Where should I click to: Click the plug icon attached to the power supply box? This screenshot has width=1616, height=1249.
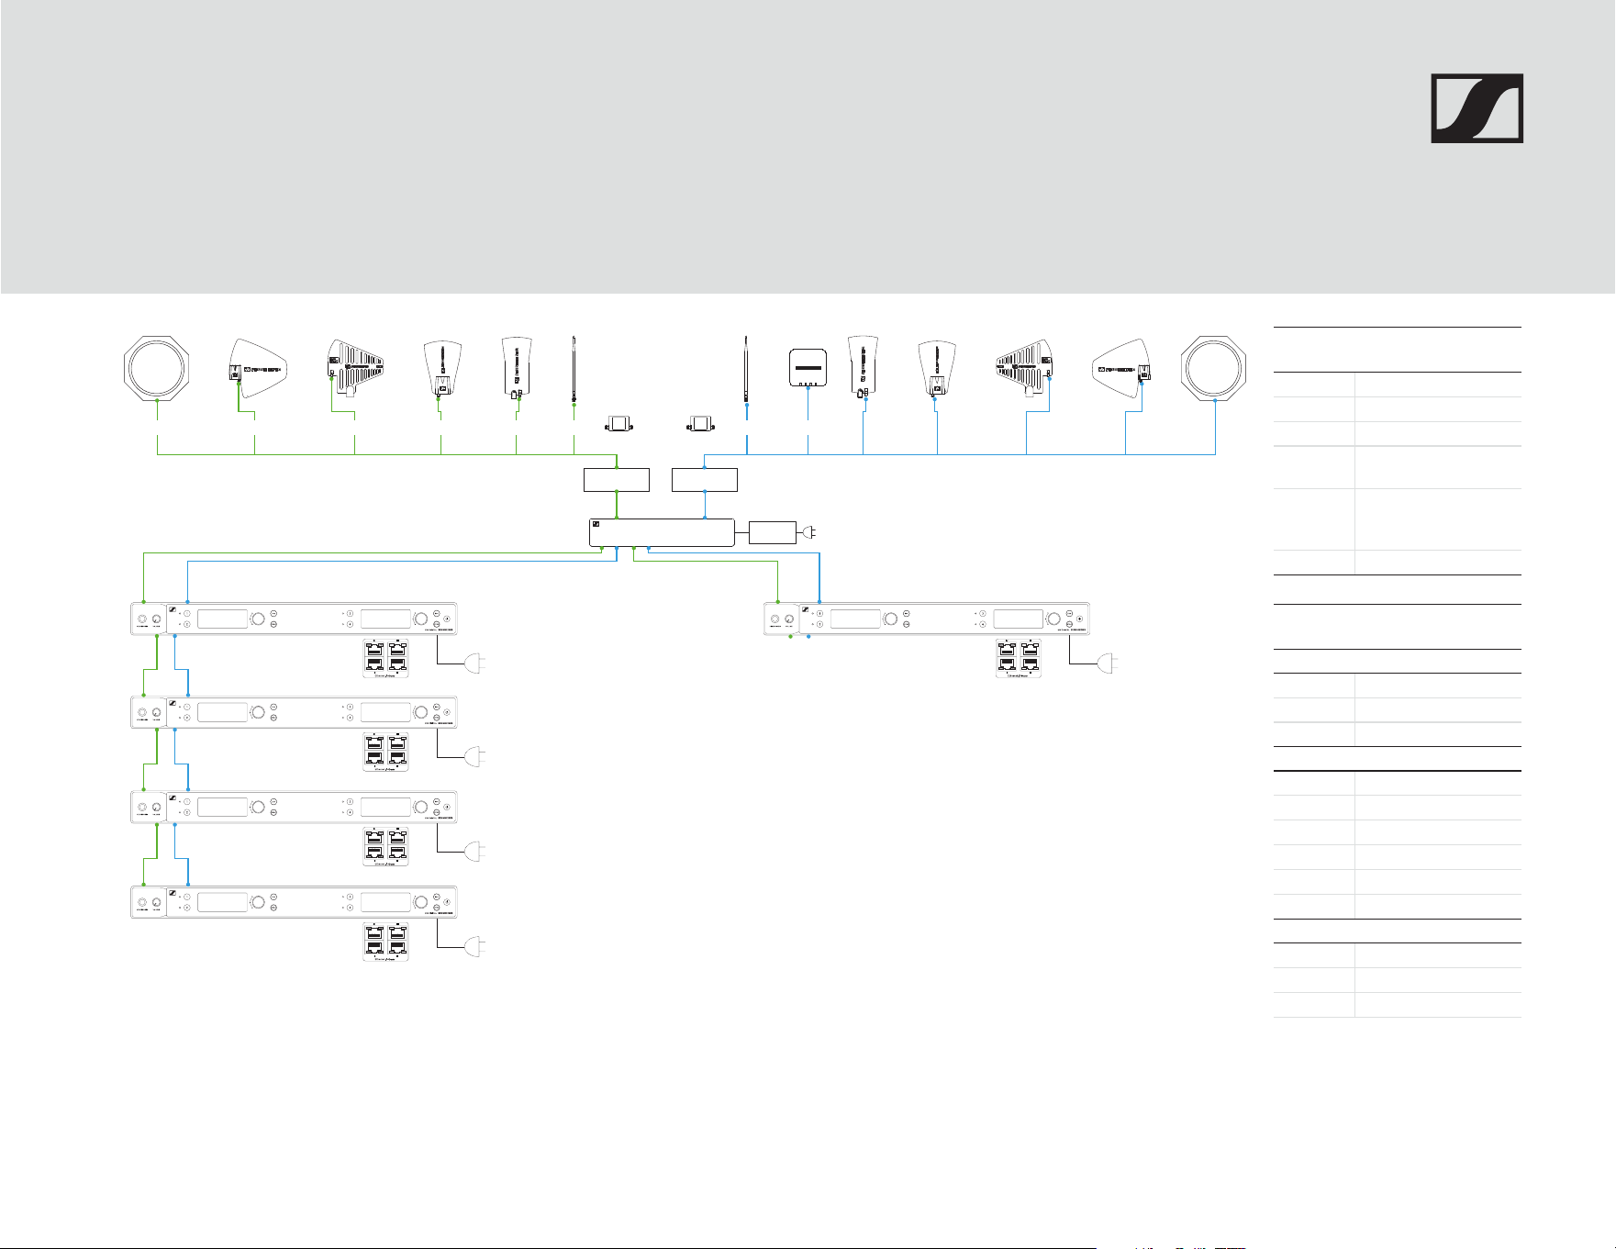point(808,532)
